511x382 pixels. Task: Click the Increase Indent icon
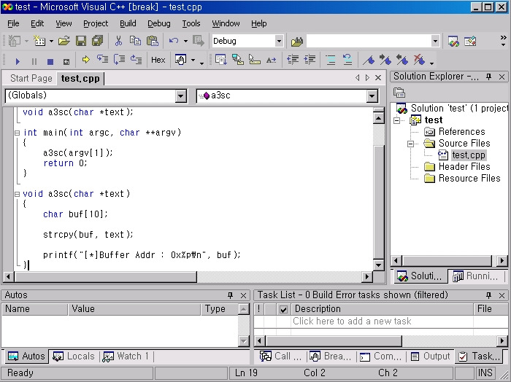(x=310, y=60)
